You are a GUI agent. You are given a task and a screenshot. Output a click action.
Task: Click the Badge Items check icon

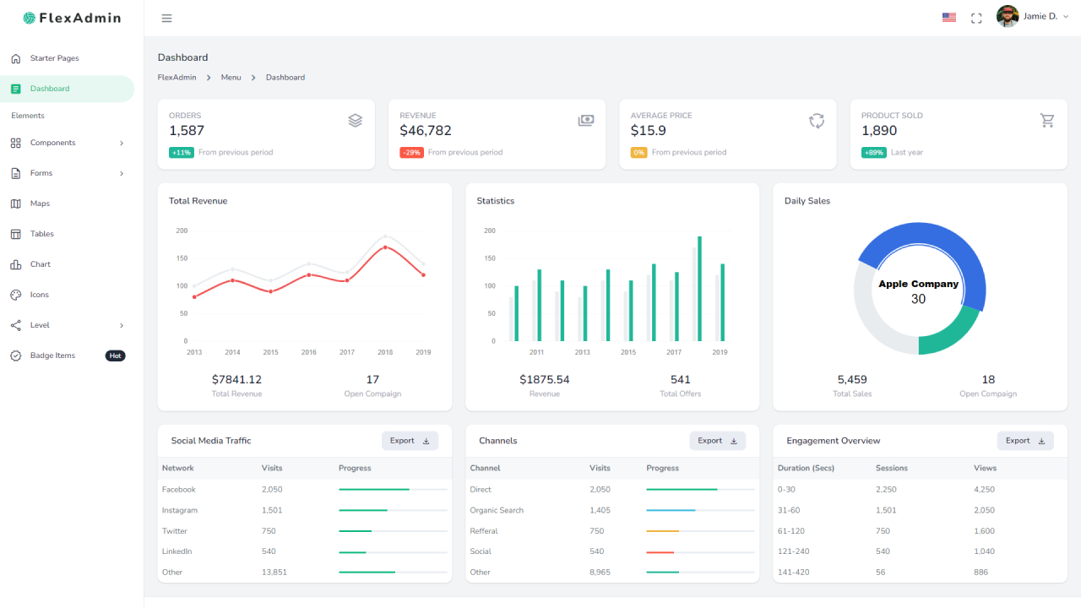[x=15, y=356]
